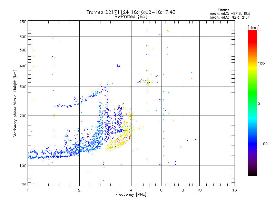The height and width of the screenshot is (207, 276).
Task: Click the y-axis tick label '500'
Action: (23, 50)
